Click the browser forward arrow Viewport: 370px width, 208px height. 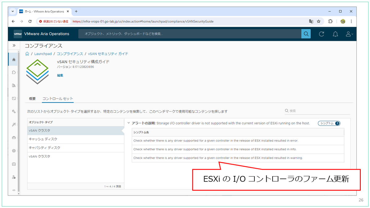pyautogui.click(x=21, y=22)
